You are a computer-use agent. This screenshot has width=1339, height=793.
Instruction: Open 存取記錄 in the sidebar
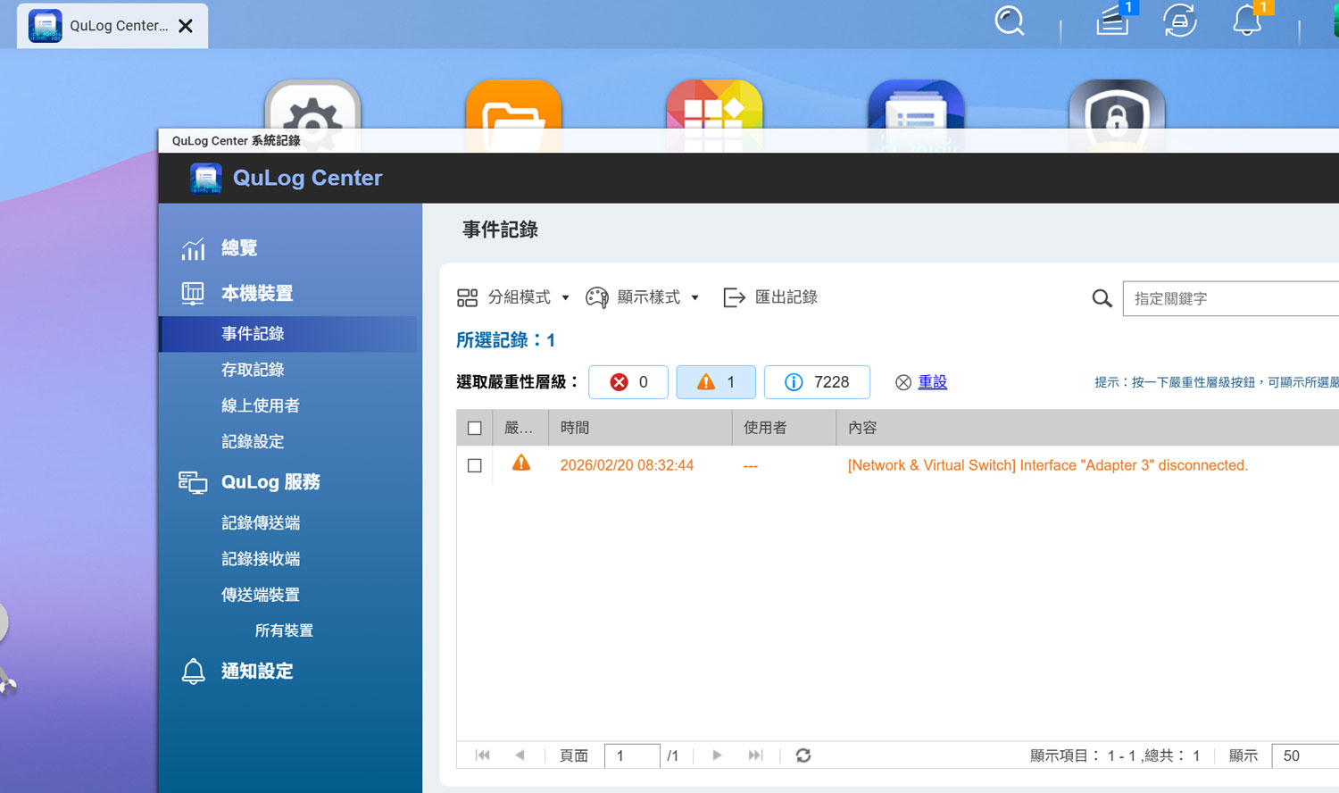(x=253, y=370)
